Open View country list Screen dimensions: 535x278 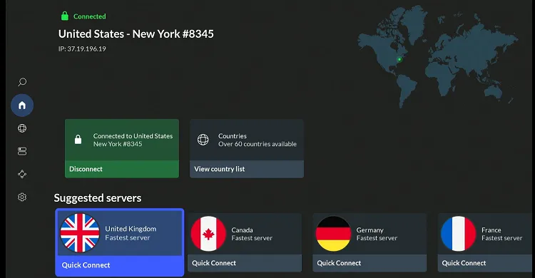247,169
